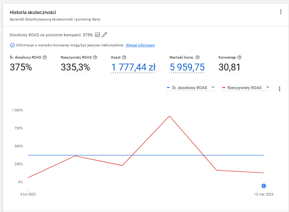Click the help icon beside Wartość konw.
Screen dimensions: 289x212
tap(197, 57)
